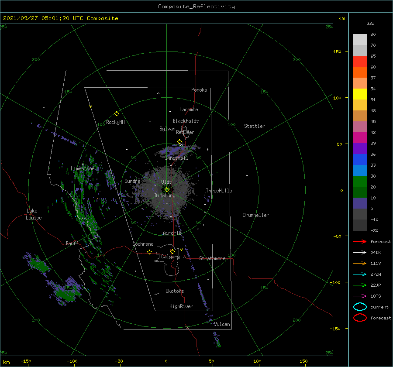Click the Stettler label
393x367 pixels.
pyautogui.click(x=255, y=126)
